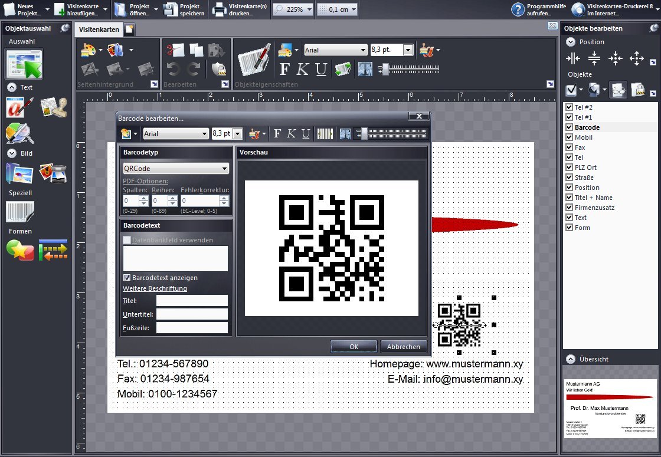Toggle the Mobil object checkbox
661x457 pixels.
(x=569, y=137)
